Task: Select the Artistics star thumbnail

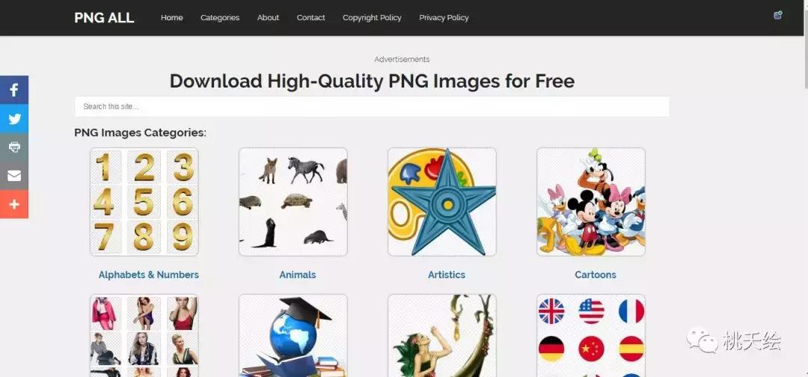Action: click(442, 202)
